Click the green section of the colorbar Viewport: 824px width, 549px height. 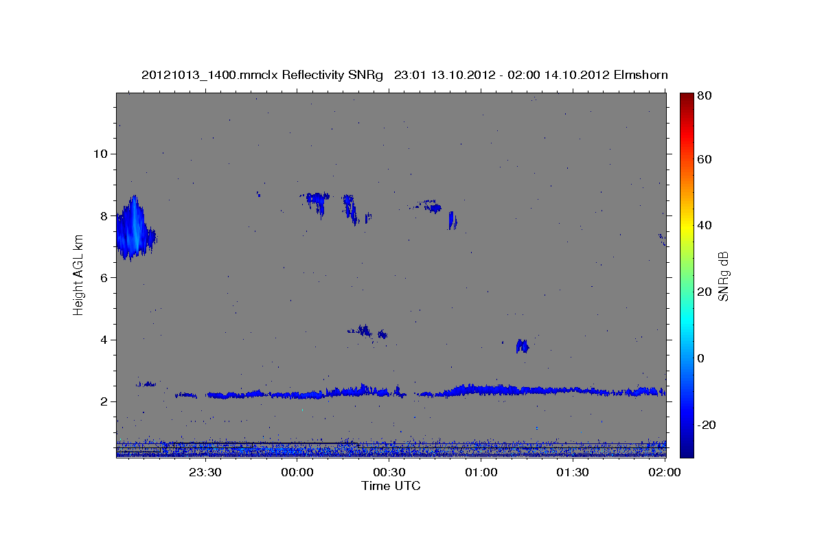[x=687, y=274]
